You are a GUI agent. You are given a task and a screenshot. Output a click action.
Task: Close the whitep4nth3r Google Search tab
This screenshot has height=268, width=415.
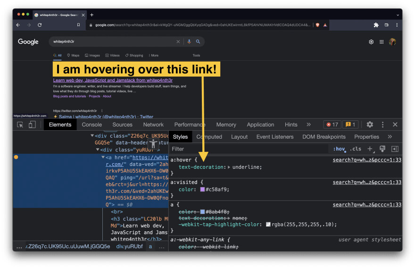pyautogui.click(x=83, y=15)
